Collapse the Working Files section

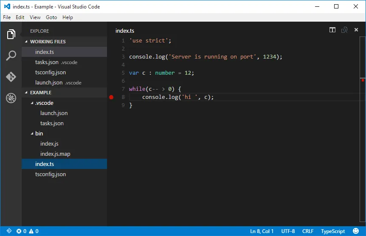(27, 42)
